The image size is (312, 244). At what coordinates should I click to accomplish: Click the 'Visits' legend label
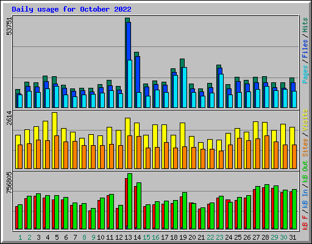[x=305, y=120]
